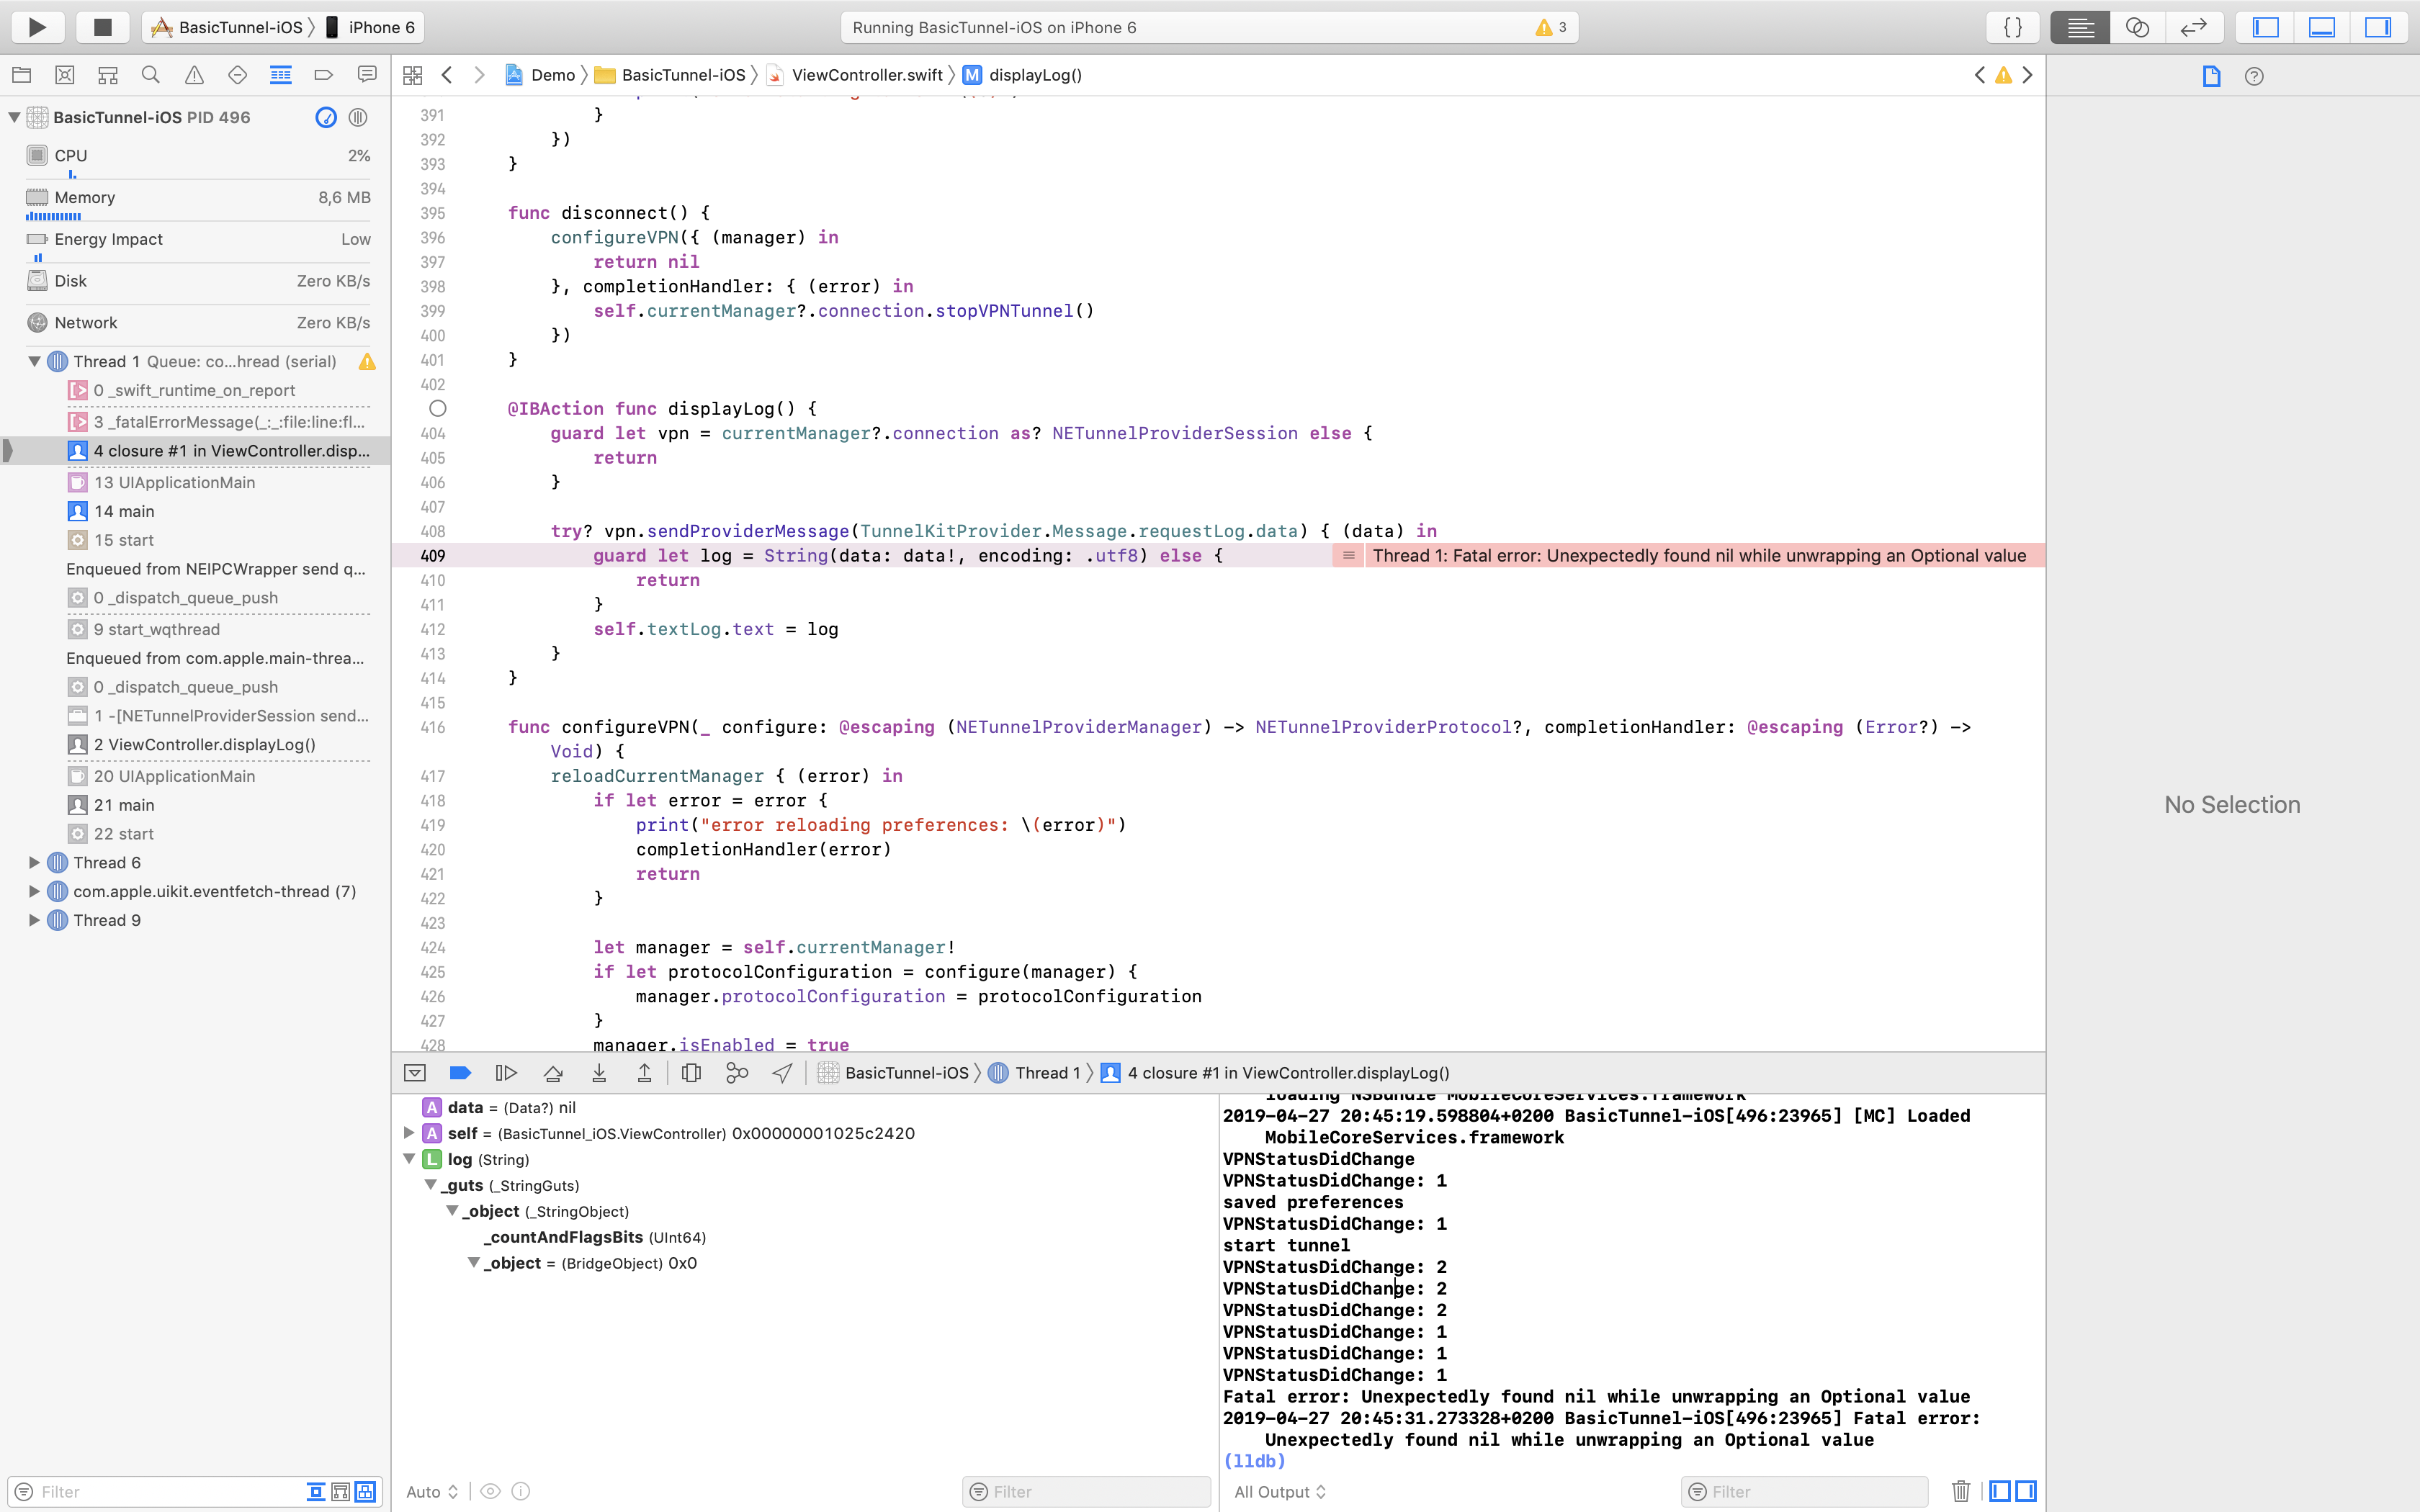The height and width of the screenshot is (1512, 2420).
Task: Hide the right Inspectors panel
Action: pos(2378,27)
